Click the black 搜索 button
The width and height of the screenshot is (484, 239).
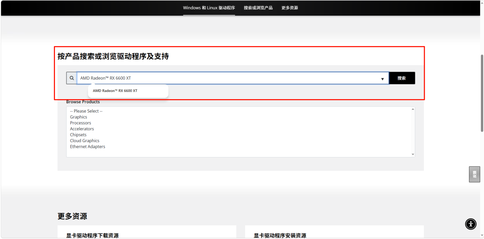click(x=402, y=78)
